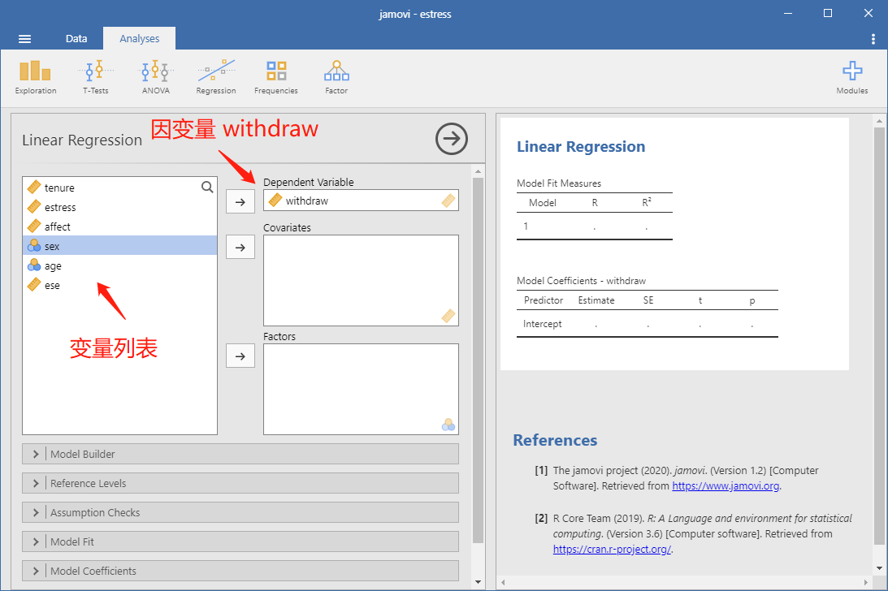Open the Regression analyses menu

click(x=216, y=78)
